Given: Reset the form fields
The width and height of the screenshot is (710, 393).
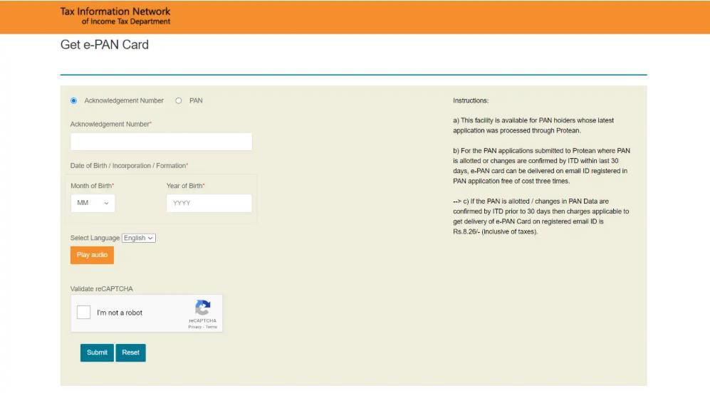Looking at the screenshot, I should [x=130, y=352].
